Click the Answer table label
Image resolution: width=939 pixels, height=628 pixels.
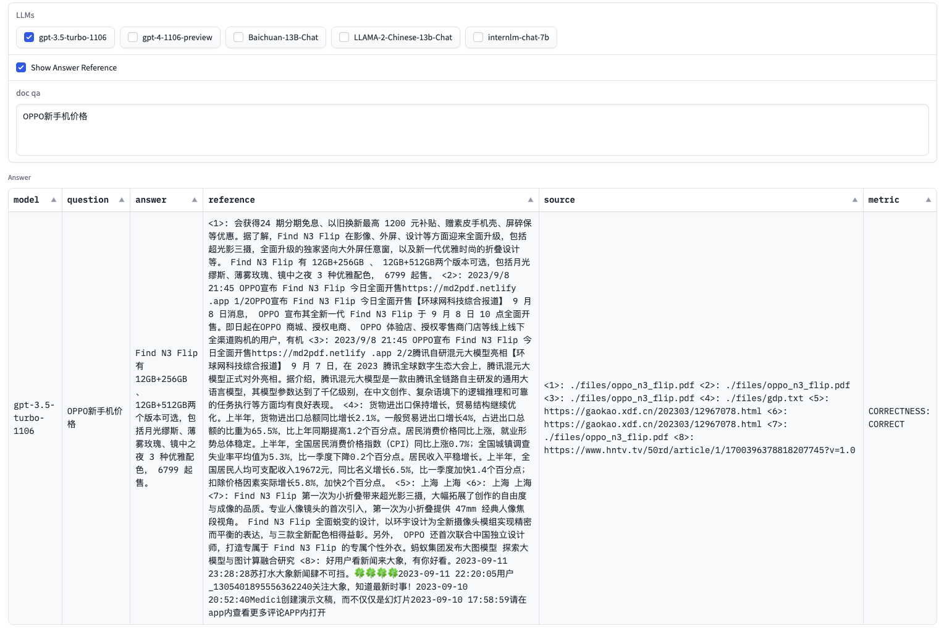(19, 177)
